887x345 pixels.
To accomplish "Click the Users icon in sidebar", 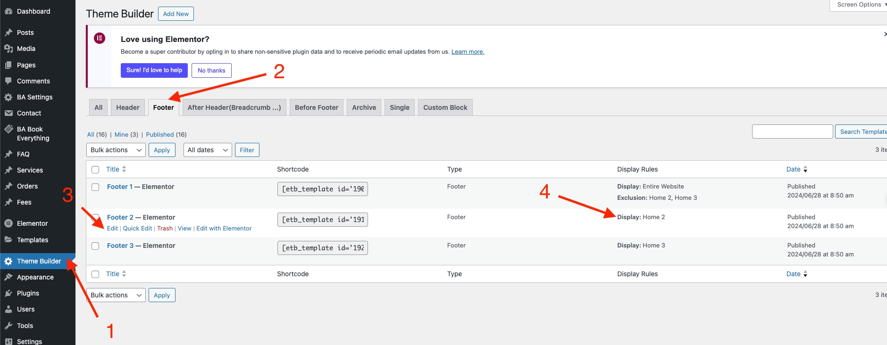I will click(x=8, y=309).
